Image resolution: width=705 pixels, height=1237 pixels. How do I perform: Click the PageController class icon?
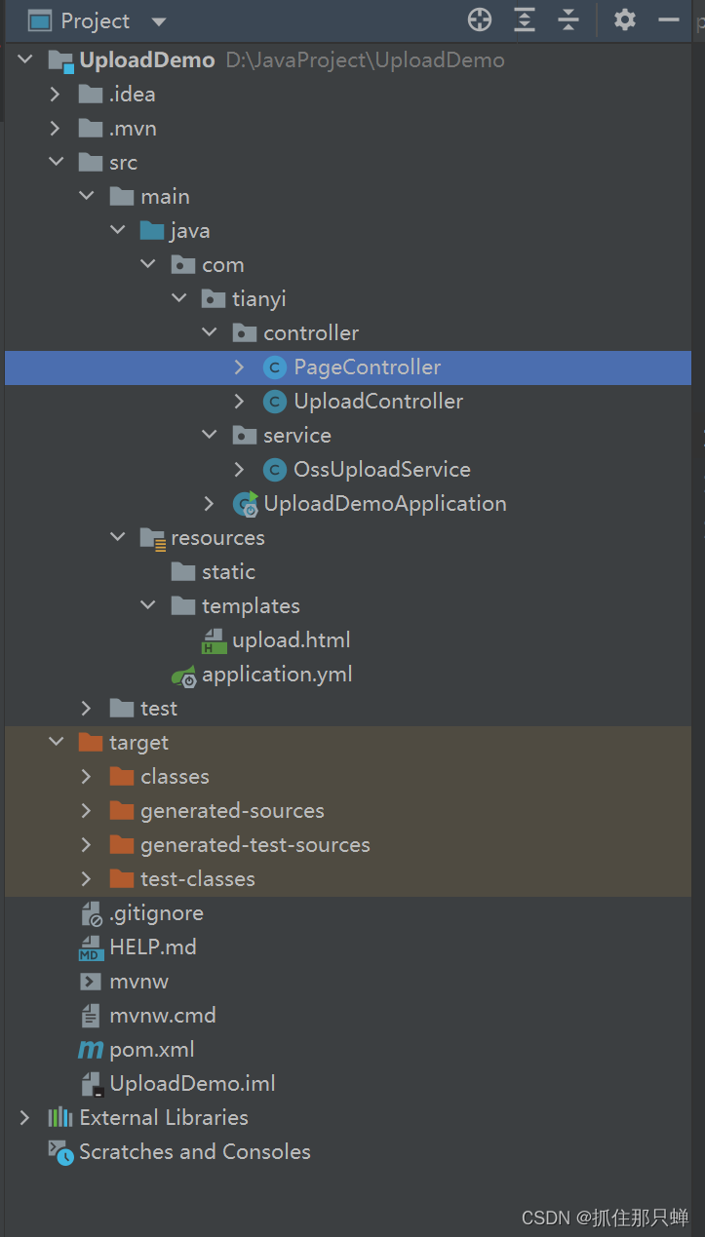(275, 367)
